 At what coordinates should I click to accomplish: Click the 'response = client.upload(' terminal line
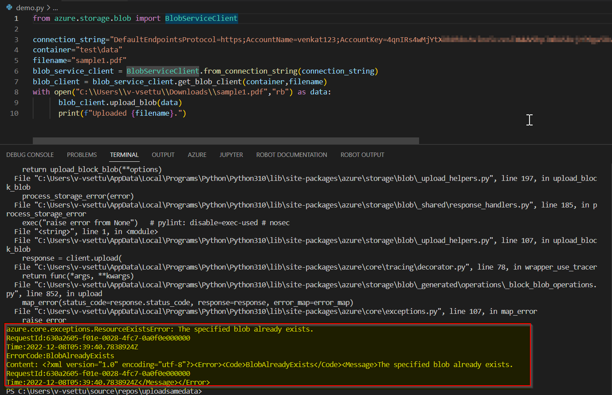72,258
